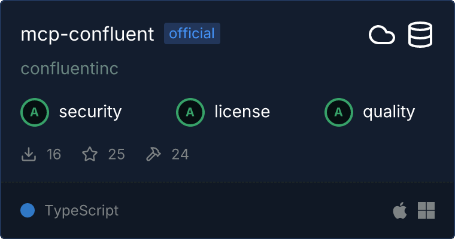Open the mcp-confluent title link
The image size is (455, 239).
point(87,34)
